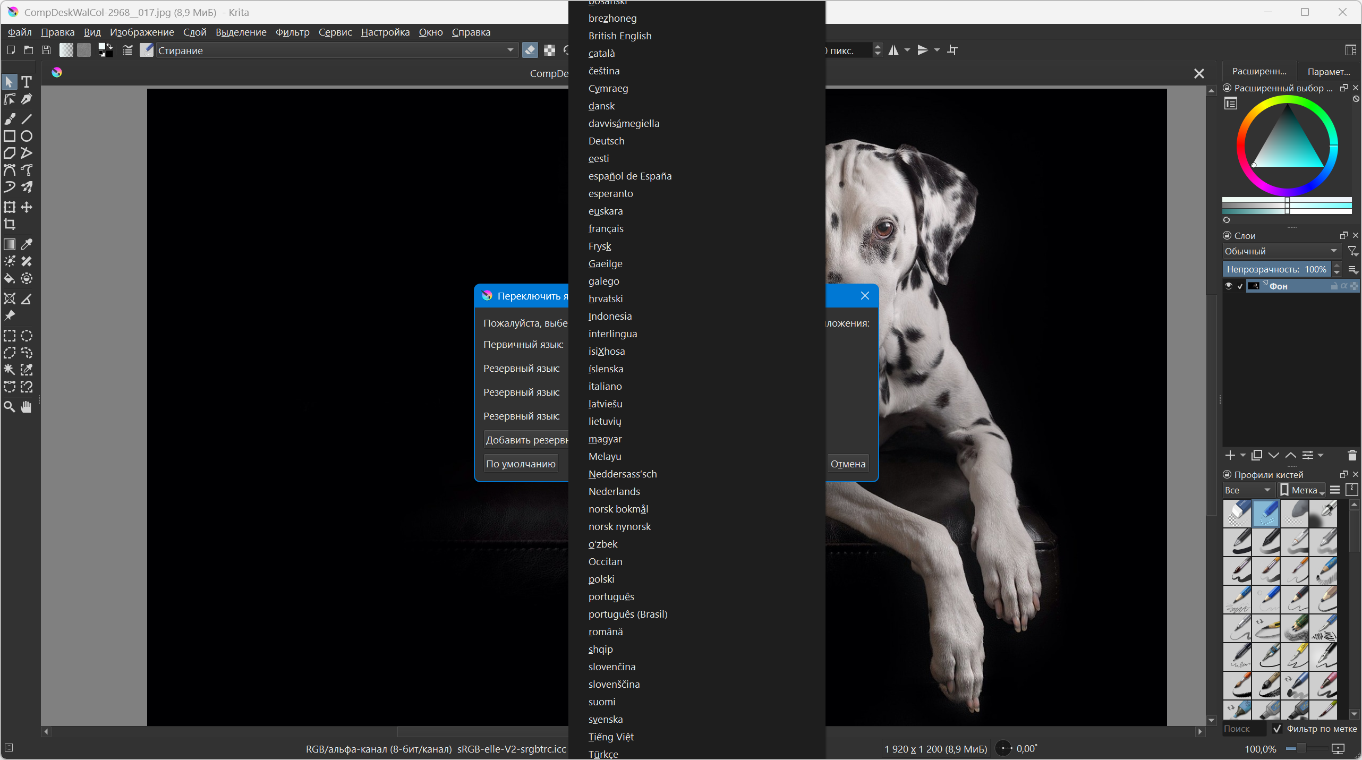
Task: Choose Deutsch from language list
Action: (606, 141)
